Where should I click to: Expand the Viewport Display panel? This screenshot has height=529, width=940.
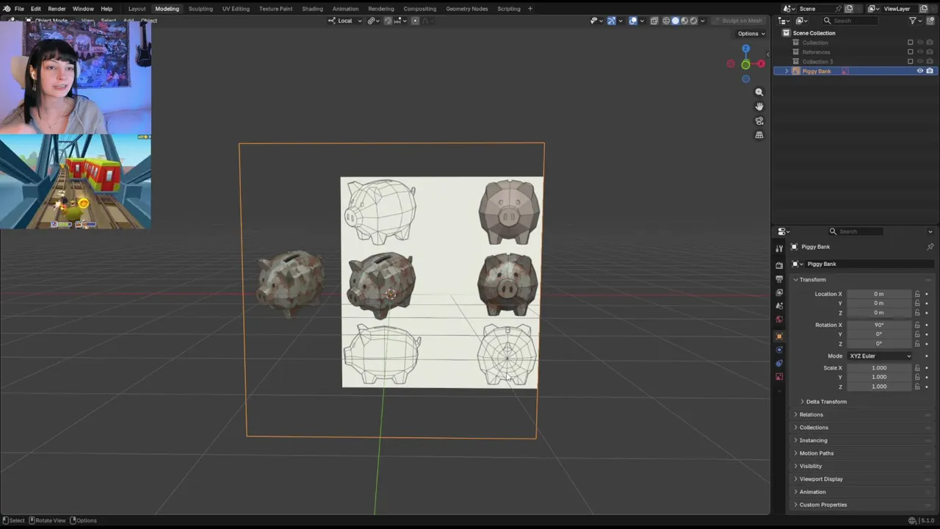pos(821,479)
